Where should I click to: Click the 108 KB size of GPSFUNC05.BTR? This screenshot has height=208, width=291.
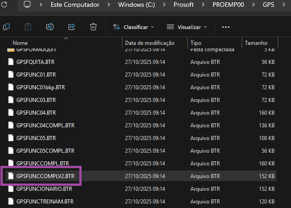pyautogui.click(x=267, y=138)
